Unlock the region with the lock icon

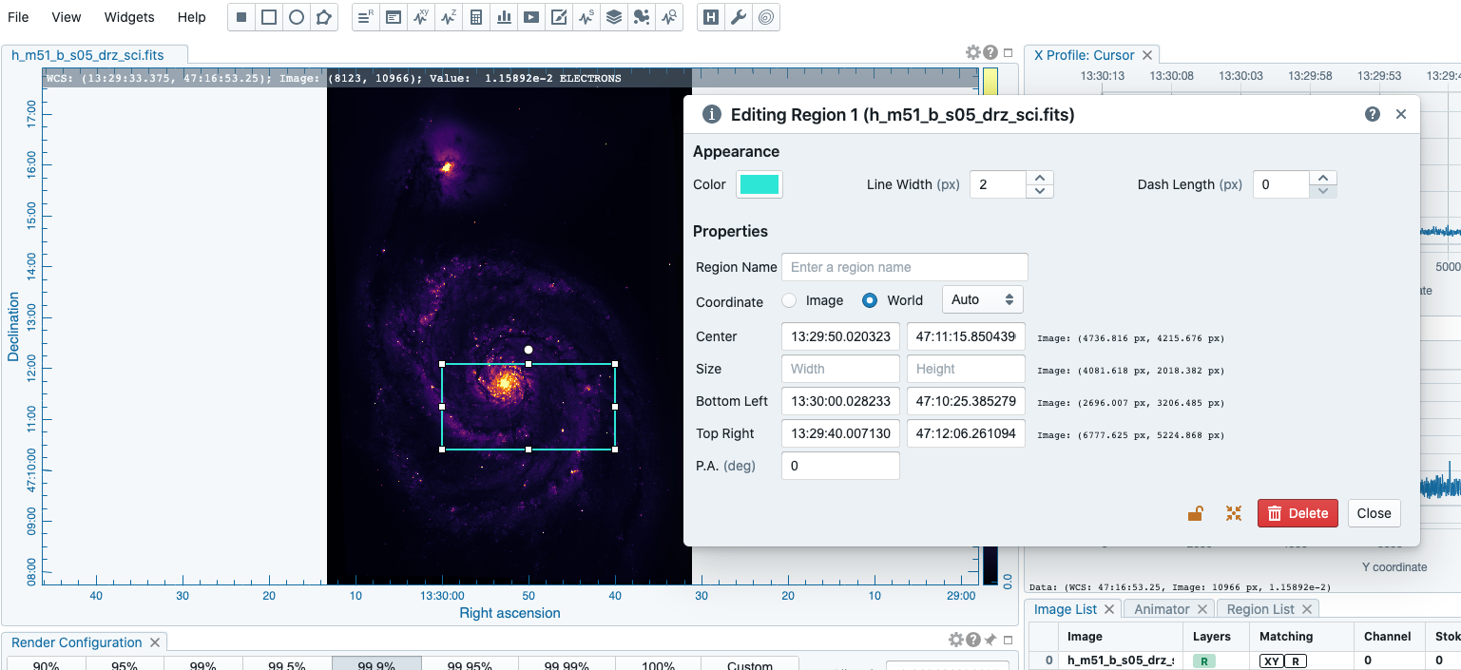[1197, 512]
